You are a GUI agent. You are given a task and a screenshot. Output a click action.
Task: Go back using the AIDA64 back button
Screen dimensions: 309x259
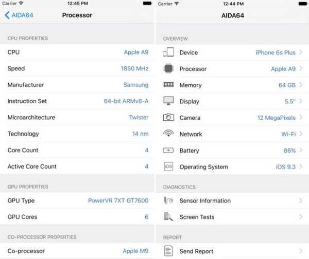point(19,15)
